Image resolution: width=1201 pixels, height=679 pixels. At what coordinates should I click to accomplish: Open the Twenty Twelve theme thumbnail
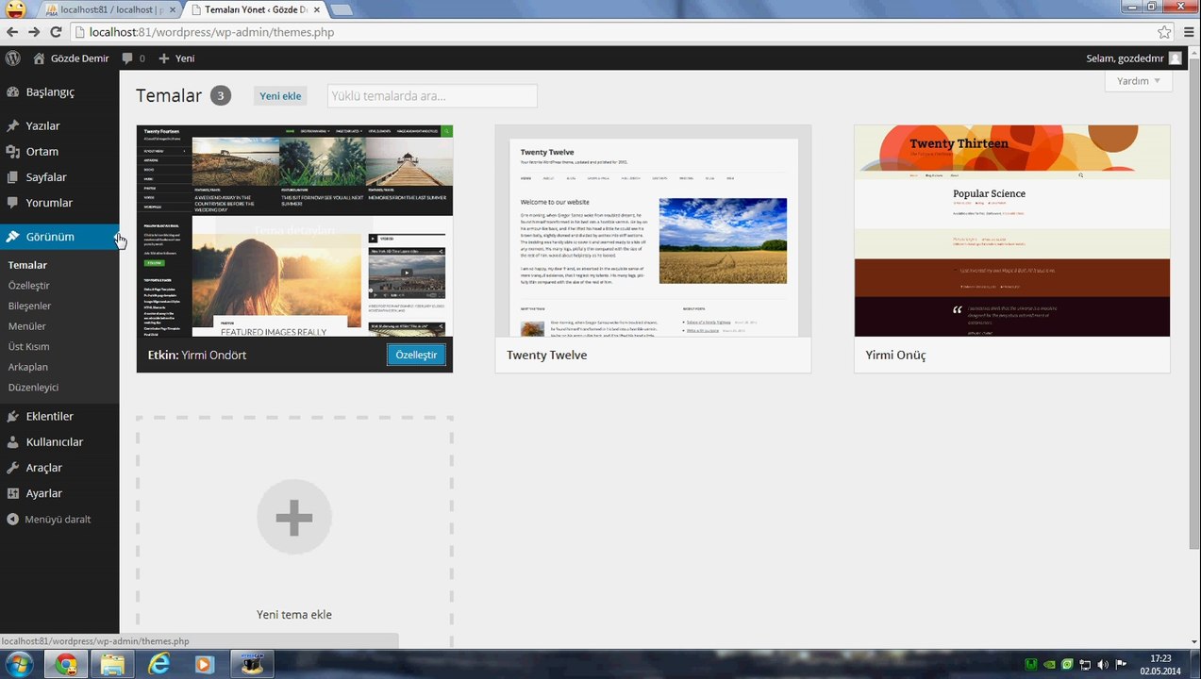[x=653, y=231]
